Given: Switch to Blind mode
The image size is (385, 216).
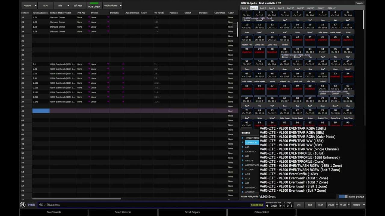Looking at the screenshot, I should [x=310, y=205].
